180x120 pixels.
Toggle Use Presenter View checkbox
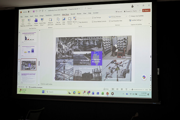[x=110, y=21]
